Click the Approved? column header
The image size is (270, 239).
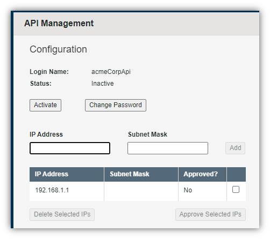202,174
